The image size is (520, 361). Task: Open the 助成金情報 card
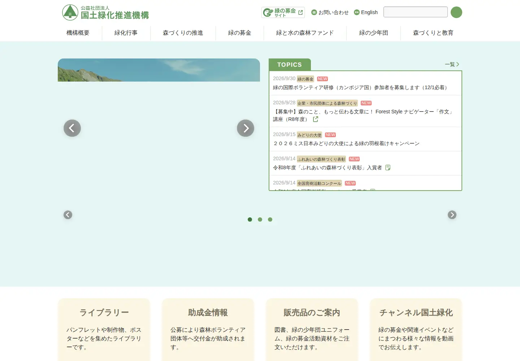coord(208,330)
